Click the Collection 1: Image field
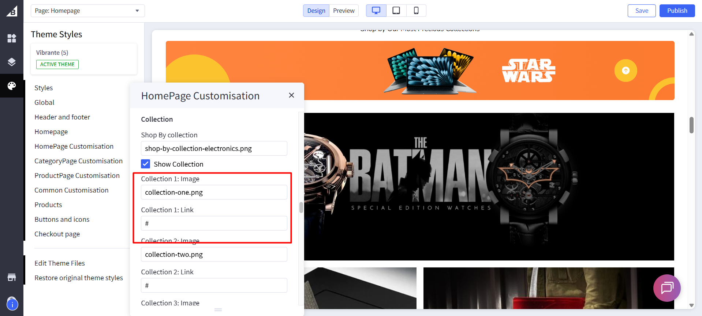 click(x=214, y=192)
